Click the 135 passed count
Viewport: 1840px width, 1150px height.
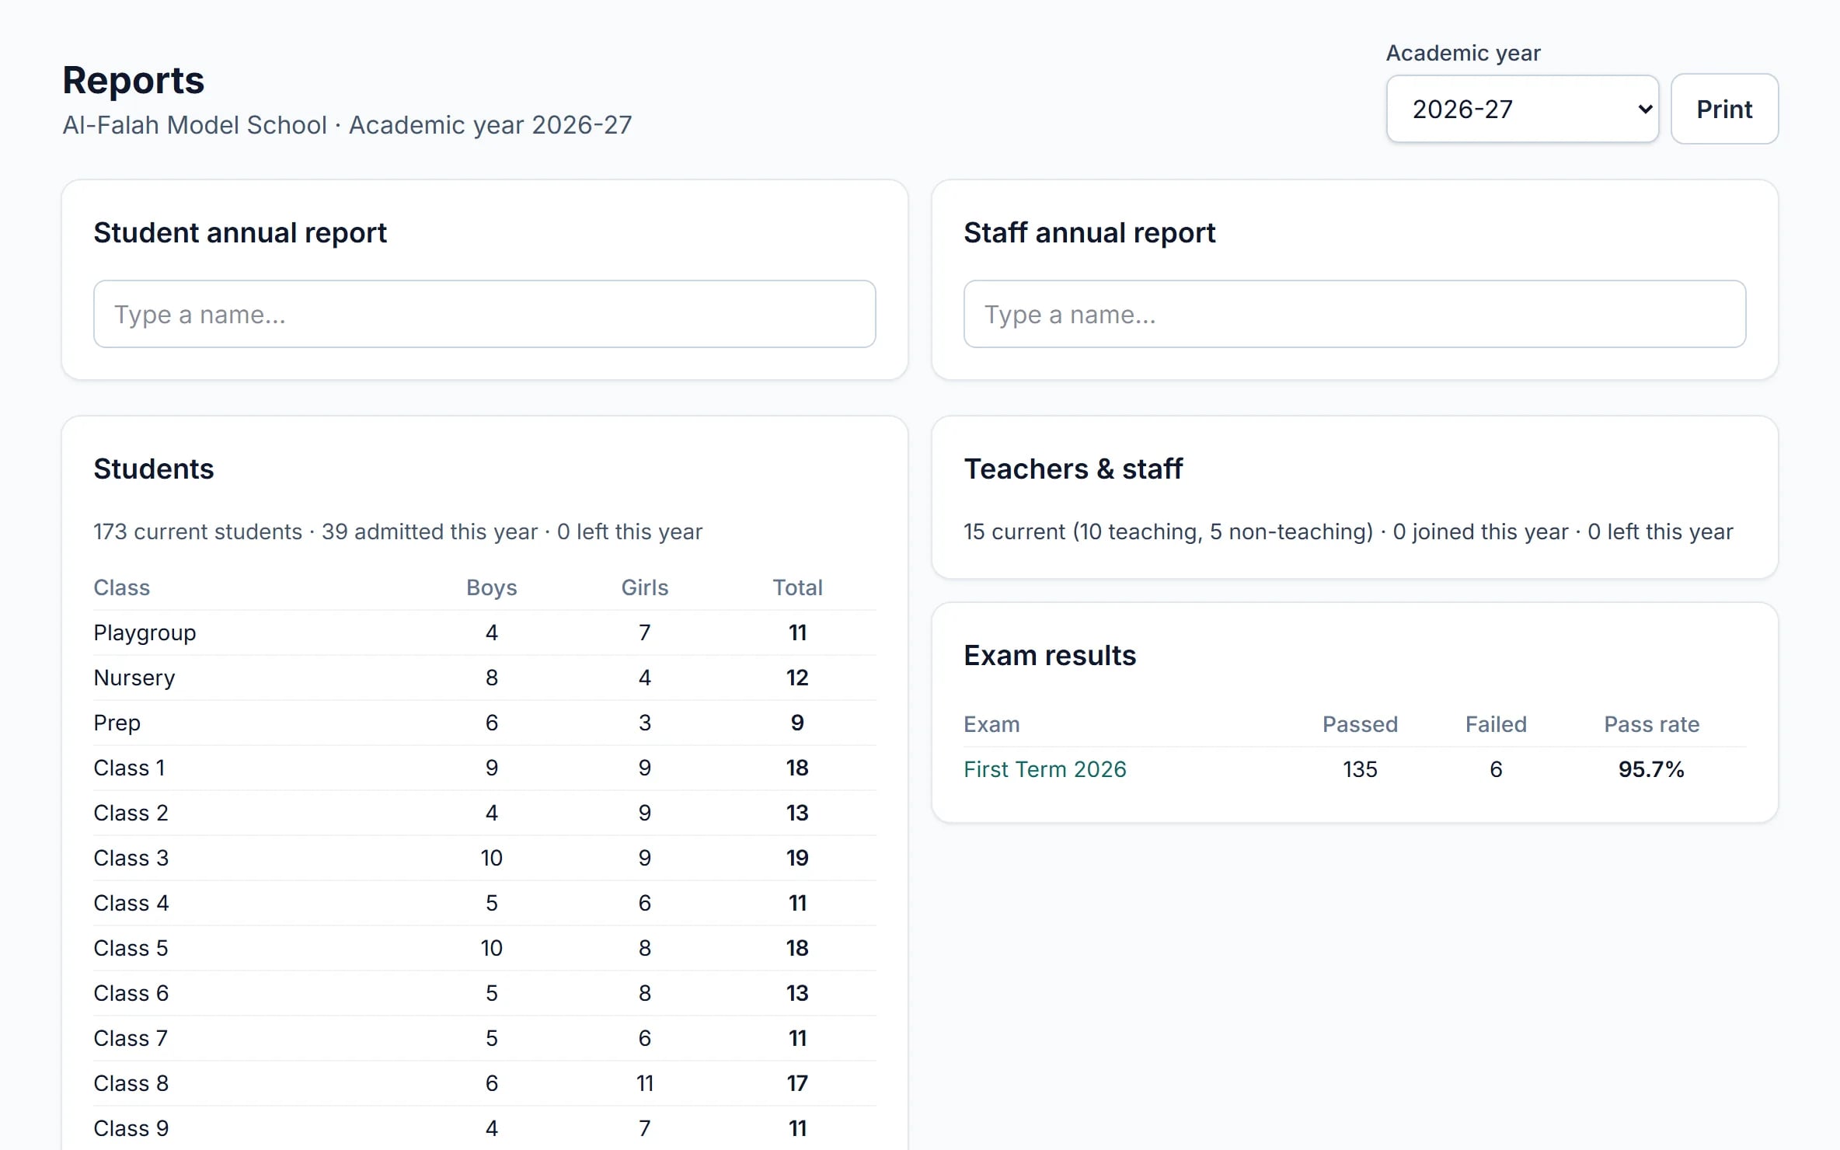[1360, 769]
